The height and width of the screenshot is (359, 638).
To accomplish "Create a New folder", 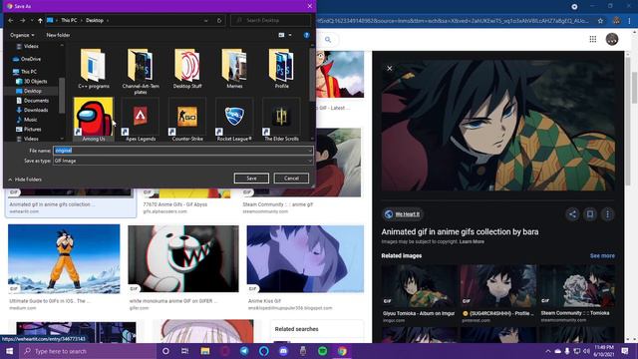I will tap(58, 35).
